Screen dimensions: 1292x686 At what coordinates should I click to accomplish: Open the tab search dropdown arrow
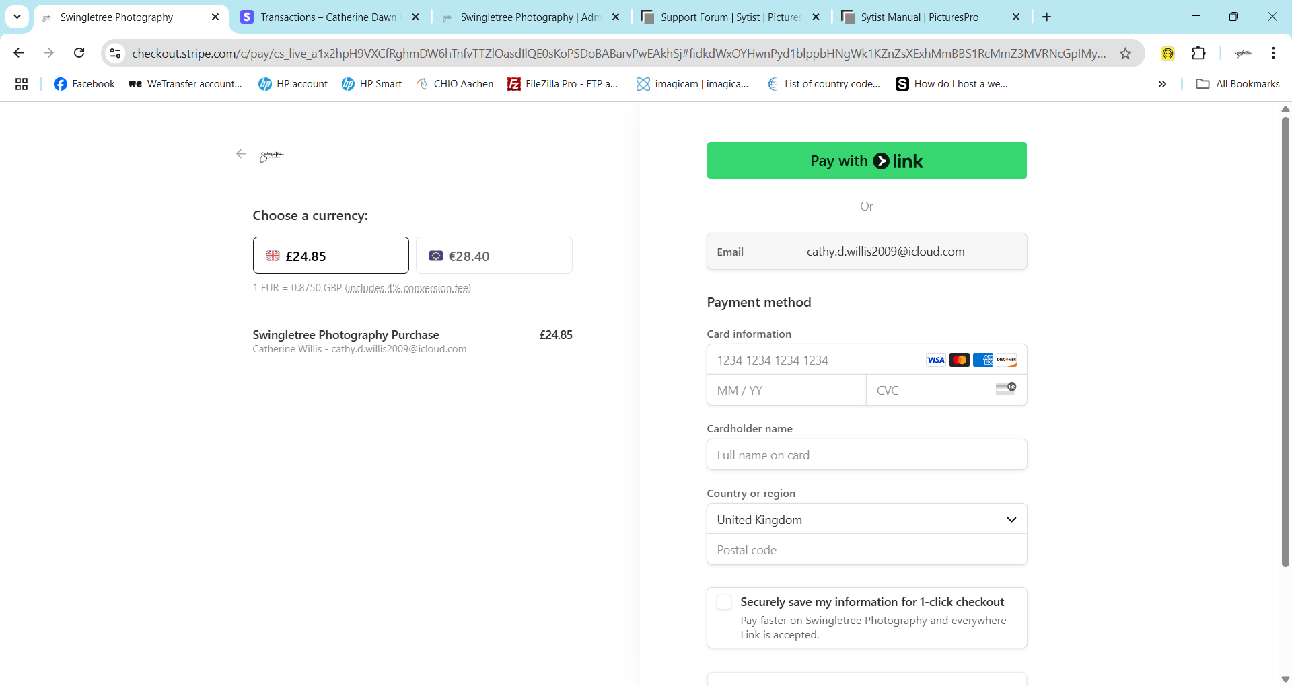[17, 17]
